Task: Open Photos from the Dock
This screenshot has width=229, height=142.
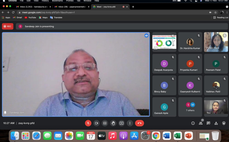Action: 69,136
